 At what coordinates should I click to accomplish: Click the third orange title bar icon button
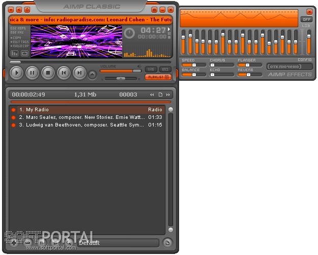coord(27,10)
